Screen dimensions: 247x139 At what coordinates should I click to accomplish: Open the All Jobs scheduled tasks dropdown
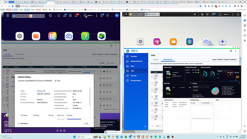[196, 103]
